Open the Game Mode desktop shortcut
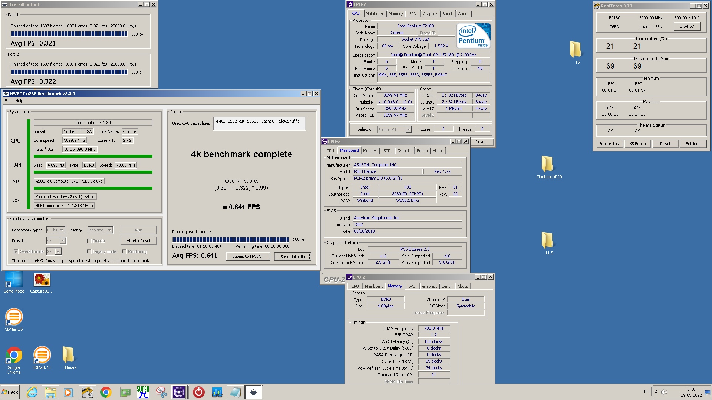This screenshot has height=400, width=712. (x=14, y=283)
